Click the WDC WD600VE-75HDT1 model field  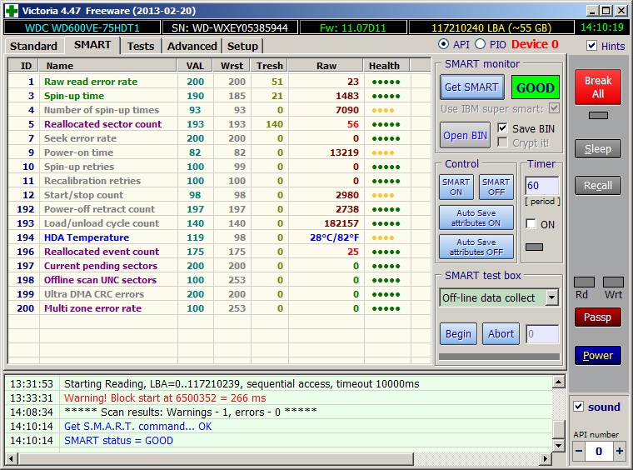click(x=82, y=27)
